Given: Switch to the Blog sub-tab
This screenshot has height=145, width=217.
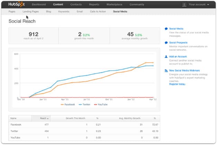Looking at the screenshot, I should [x=49, y=11].
